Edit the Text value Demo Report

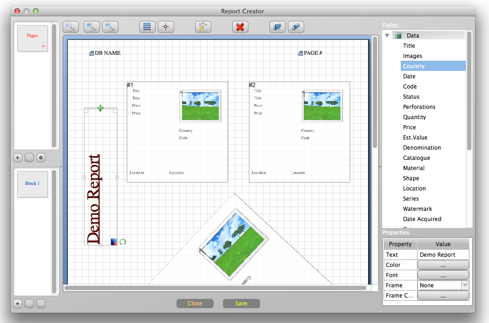point(443,254)
